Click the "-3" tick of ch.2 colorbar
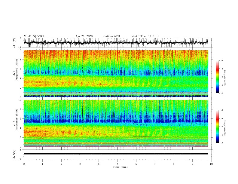The height and width of the screenshot is (184, 238). (x=221, y=110)
